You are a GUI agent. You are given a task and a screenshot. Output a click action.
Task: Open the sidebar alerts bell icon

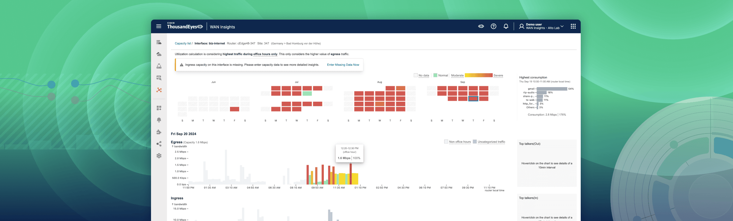159,120
